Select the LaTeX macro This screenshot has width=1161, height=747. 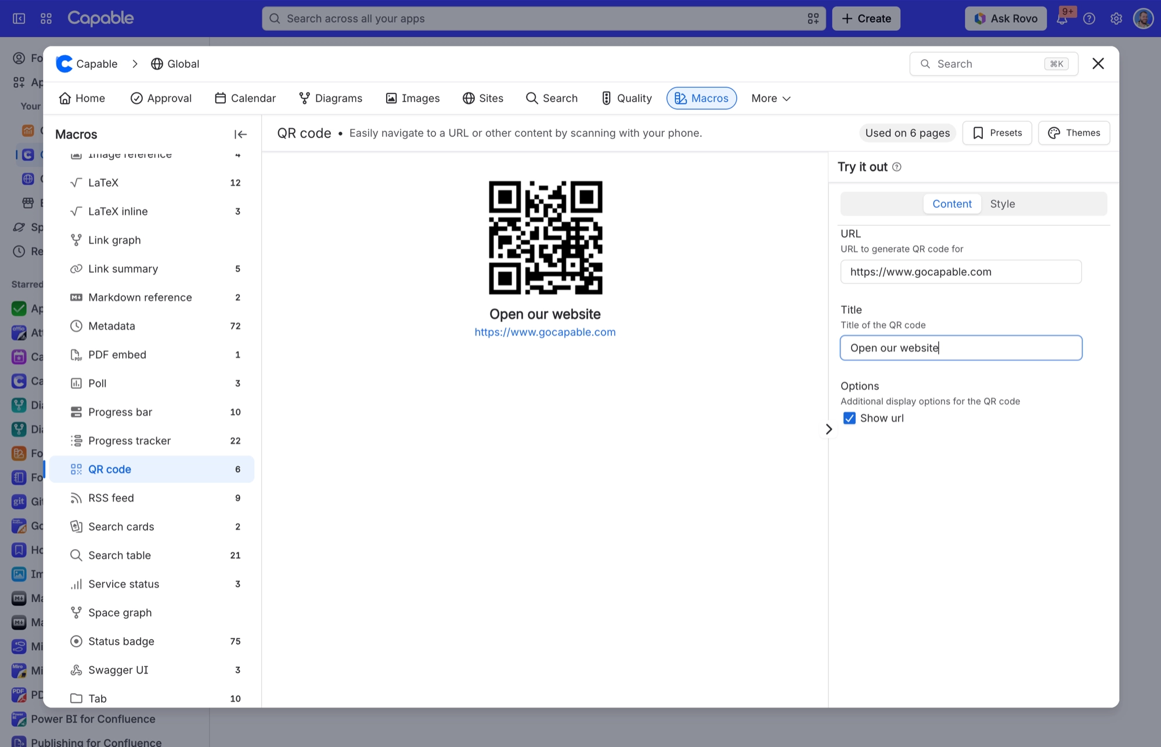click(x=152, y=183)
